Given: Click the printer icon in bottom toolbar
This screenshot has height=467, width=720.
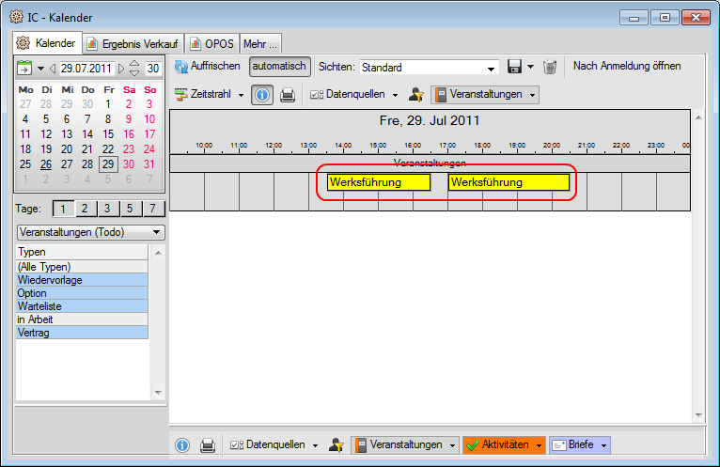Looking at the screenshot, I should click(208, 445).
